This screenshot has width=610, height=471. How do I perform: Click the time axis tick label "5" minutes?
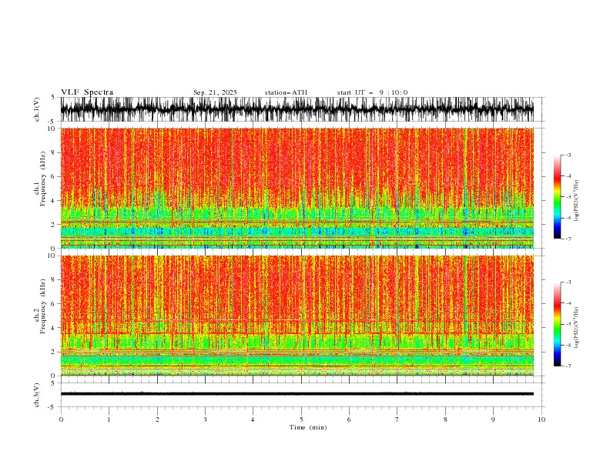pyautogui.click(x=301, y=419)
